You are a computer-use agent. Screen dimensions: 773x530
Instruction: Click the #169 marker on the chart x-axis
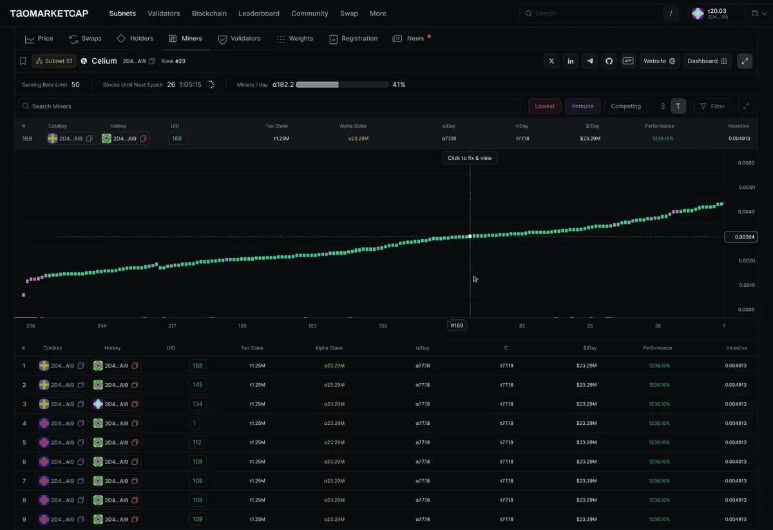(x=457, y=326)
